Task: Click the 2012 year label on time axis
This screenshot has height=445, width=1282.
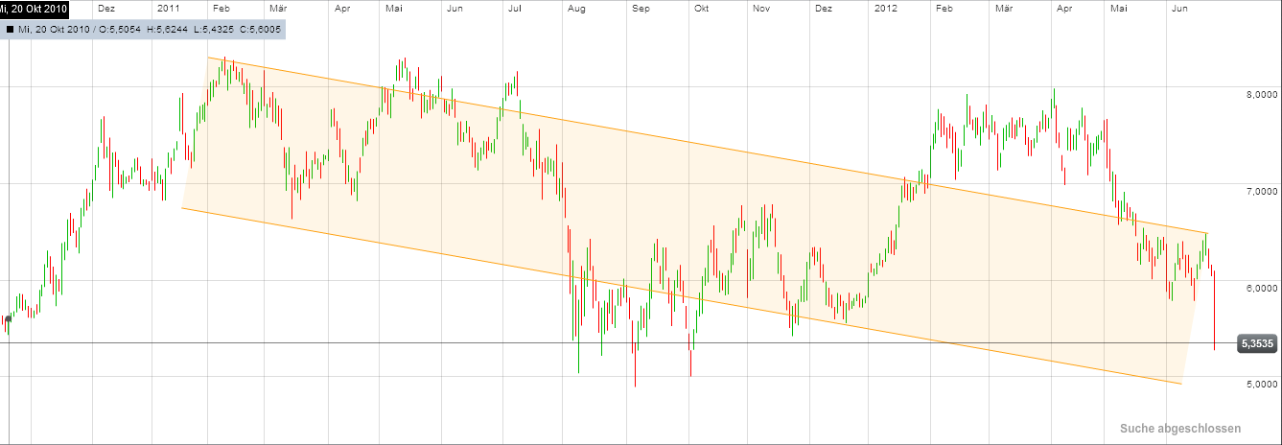Action: [888, 8]
